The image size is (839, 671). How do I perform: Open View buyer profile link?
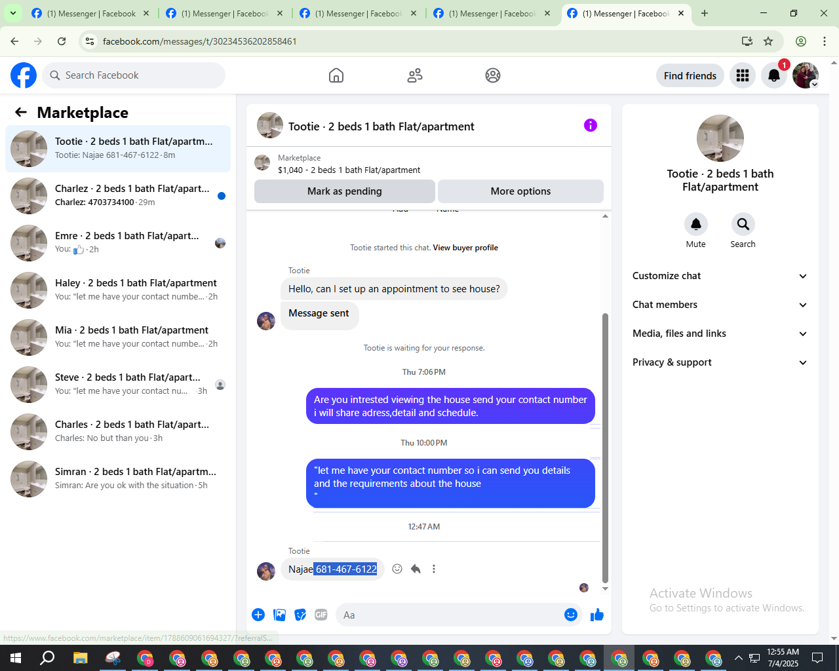coord(465,248)
